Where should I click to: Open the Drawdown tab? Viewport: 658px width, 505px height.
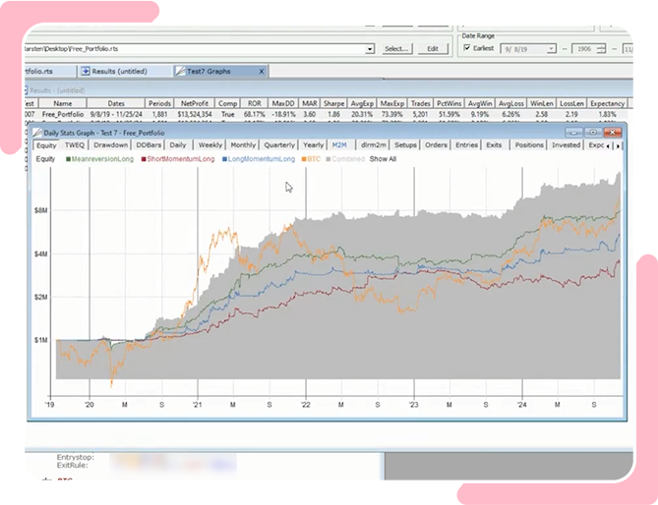tap(110, 145)
